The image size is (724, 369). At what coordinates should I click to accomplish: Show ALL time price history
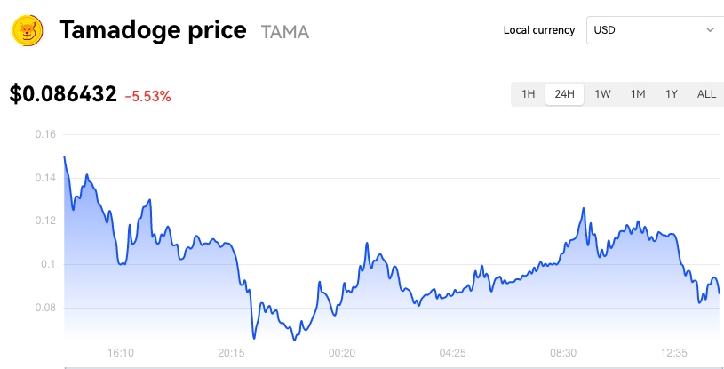(x=706, y=94)
